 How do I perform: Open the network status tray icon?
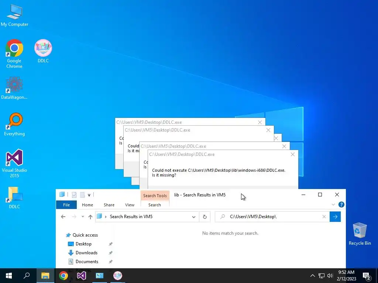[322, 276]
